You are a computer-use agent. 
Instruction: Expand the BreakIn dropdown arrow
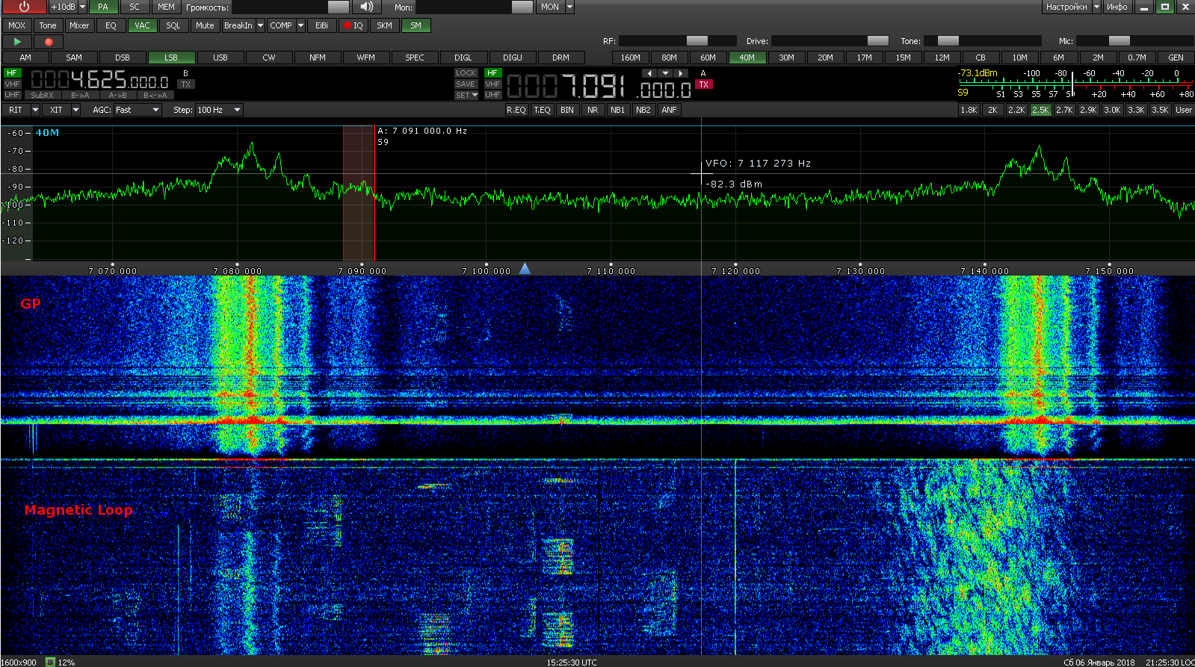(260, 25)
